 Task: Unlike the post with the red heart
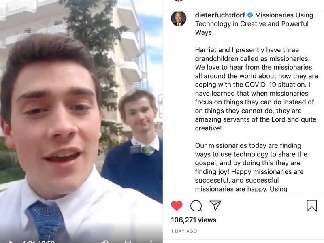[177, 206]
